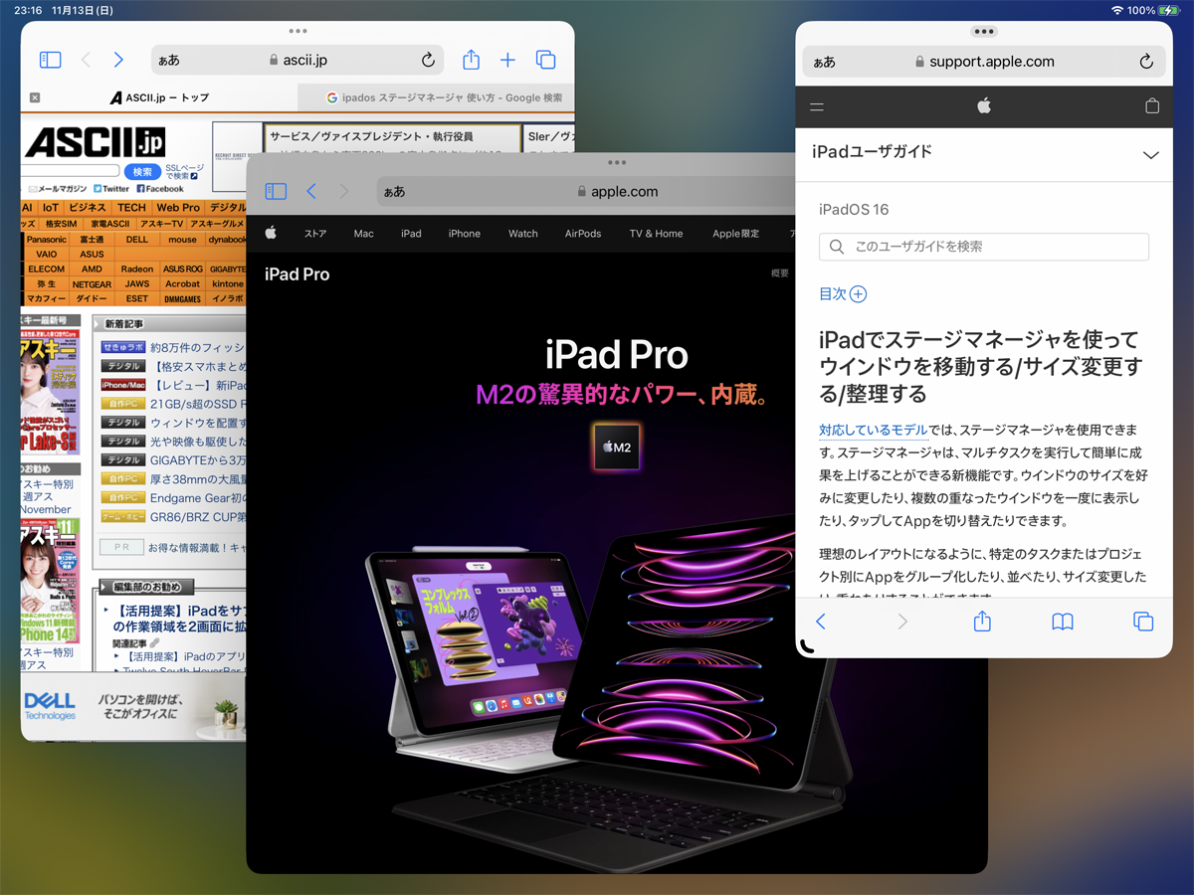Image resolution: width=1194 pixels, height=895 pixels.
Task: Tap the support.apple.com address field
Action: [983, 62]
